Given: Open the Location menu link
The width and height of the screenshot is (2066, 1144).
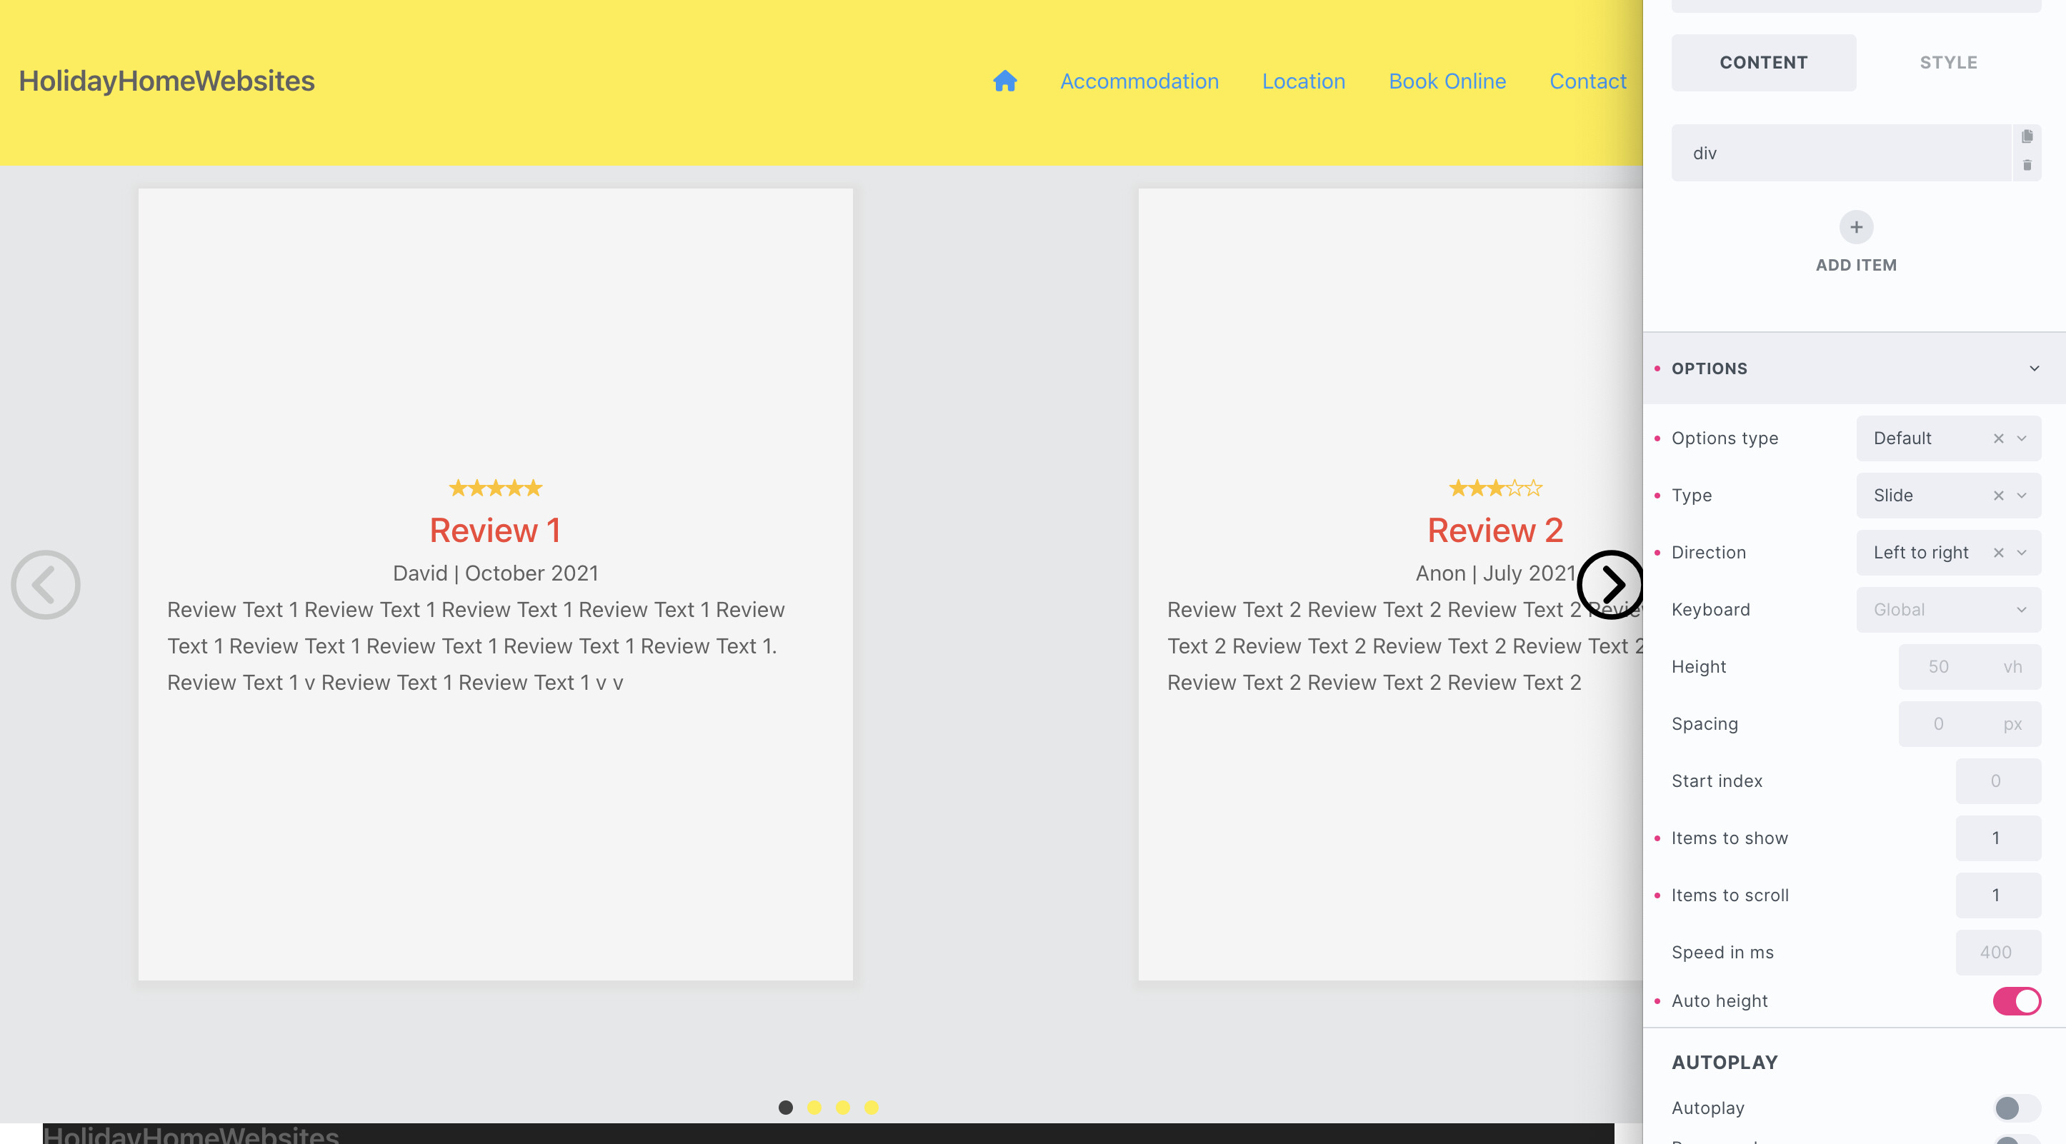Looking at the screenshot, I should coord(1303,81).
